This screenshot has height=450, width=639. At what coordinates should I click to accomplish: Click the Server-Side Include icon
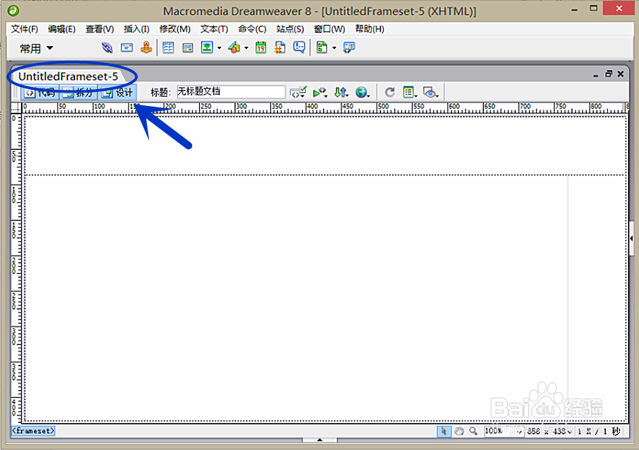(x=280, y=47)
